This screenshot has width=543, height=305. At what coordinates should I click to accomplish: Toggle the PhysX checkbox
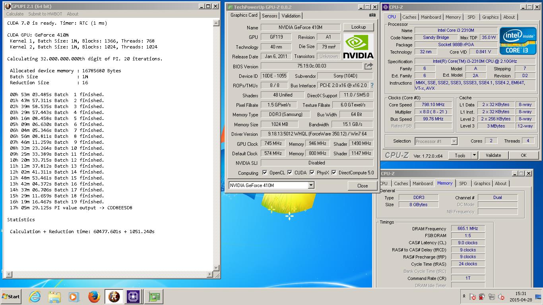[x=312, y=172]
